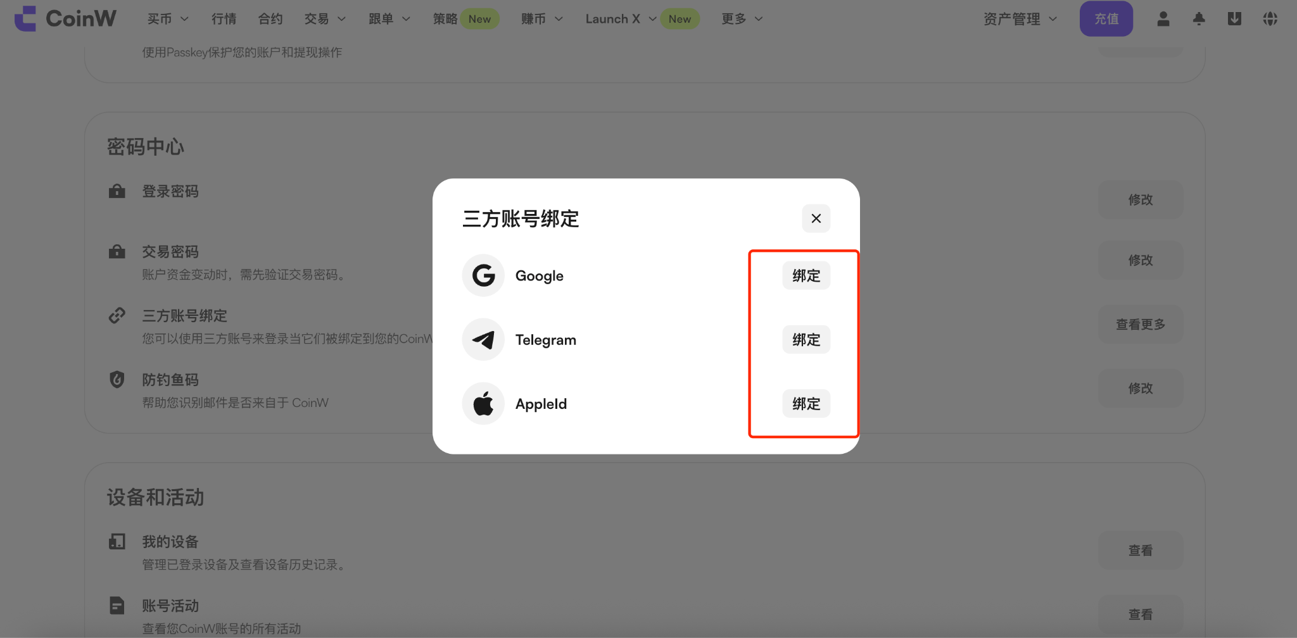Viewport: 1297px width, 638px height.
Task: Expand the 跟单 dropdown menu
Action: pyautogui.click(x=389, y=19)
